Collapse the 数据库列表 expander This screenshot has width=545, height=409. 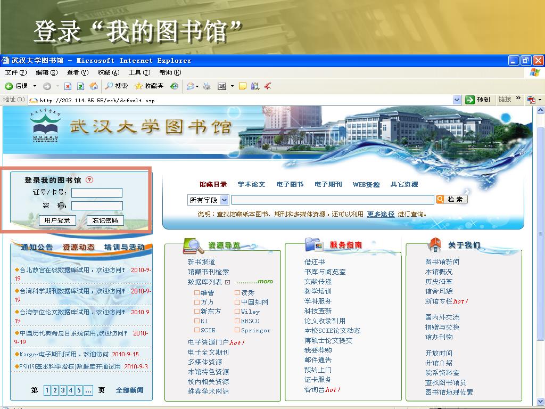point(227,282)
